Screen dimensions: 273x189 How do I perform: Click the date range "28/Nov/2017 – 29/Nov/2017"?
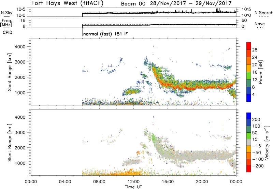191,3
